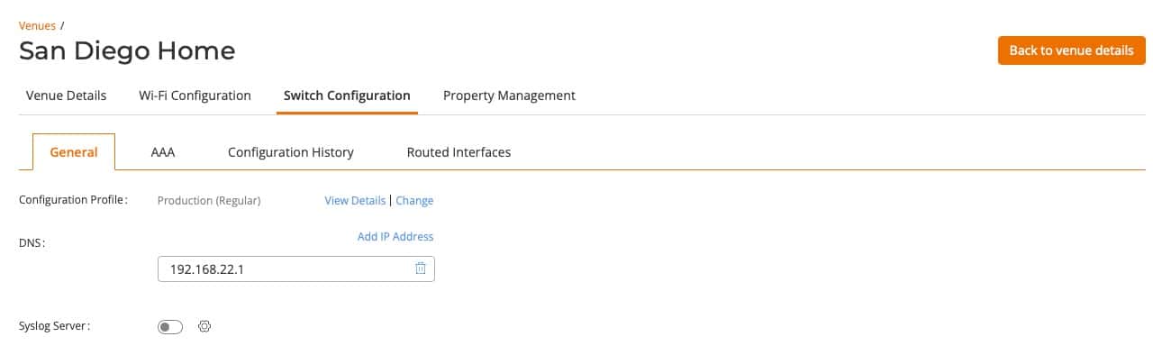The height and width of the screenshot is (355, 1153).
Task: Delete the 192.168.22.1 DNS entry with the trash icon
Action: pyautogui.click(x=420, y=269)
